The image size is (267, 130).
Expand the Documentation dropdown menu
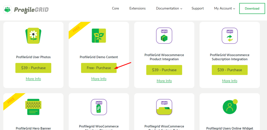169,8
